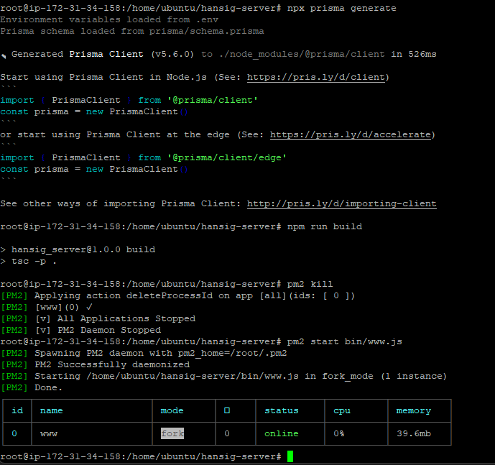495x465 pixels.
Task: Click the '39.6mb' memory cell
Action: (x=414, y=433)
